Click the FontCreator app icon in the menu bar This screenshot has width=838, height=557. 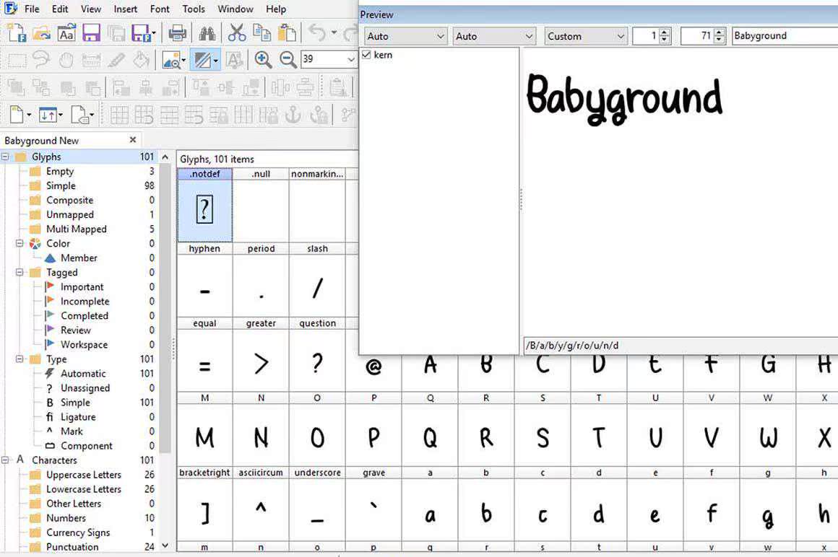(x=11, y=9)
